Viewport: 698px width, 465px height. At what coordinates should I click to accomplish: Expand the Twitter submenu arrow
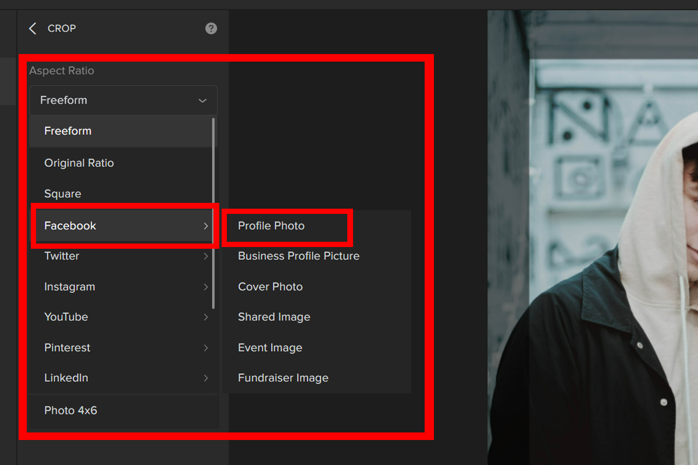click(206, 256)
